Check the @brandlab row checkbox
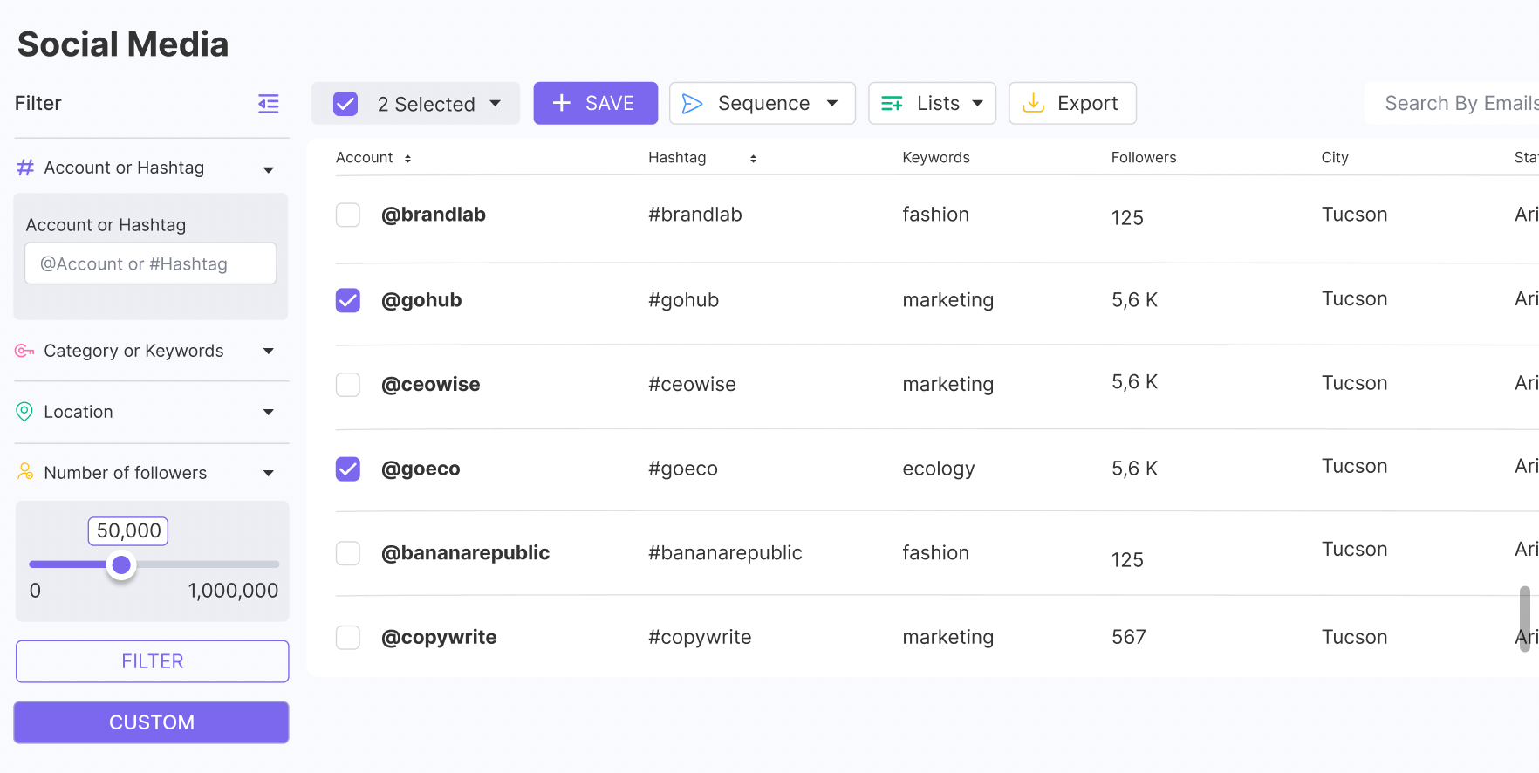The image size is (1539, 773). [348, 215]
